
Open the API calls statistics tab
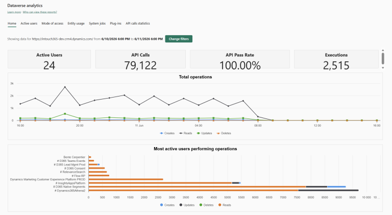138,23
